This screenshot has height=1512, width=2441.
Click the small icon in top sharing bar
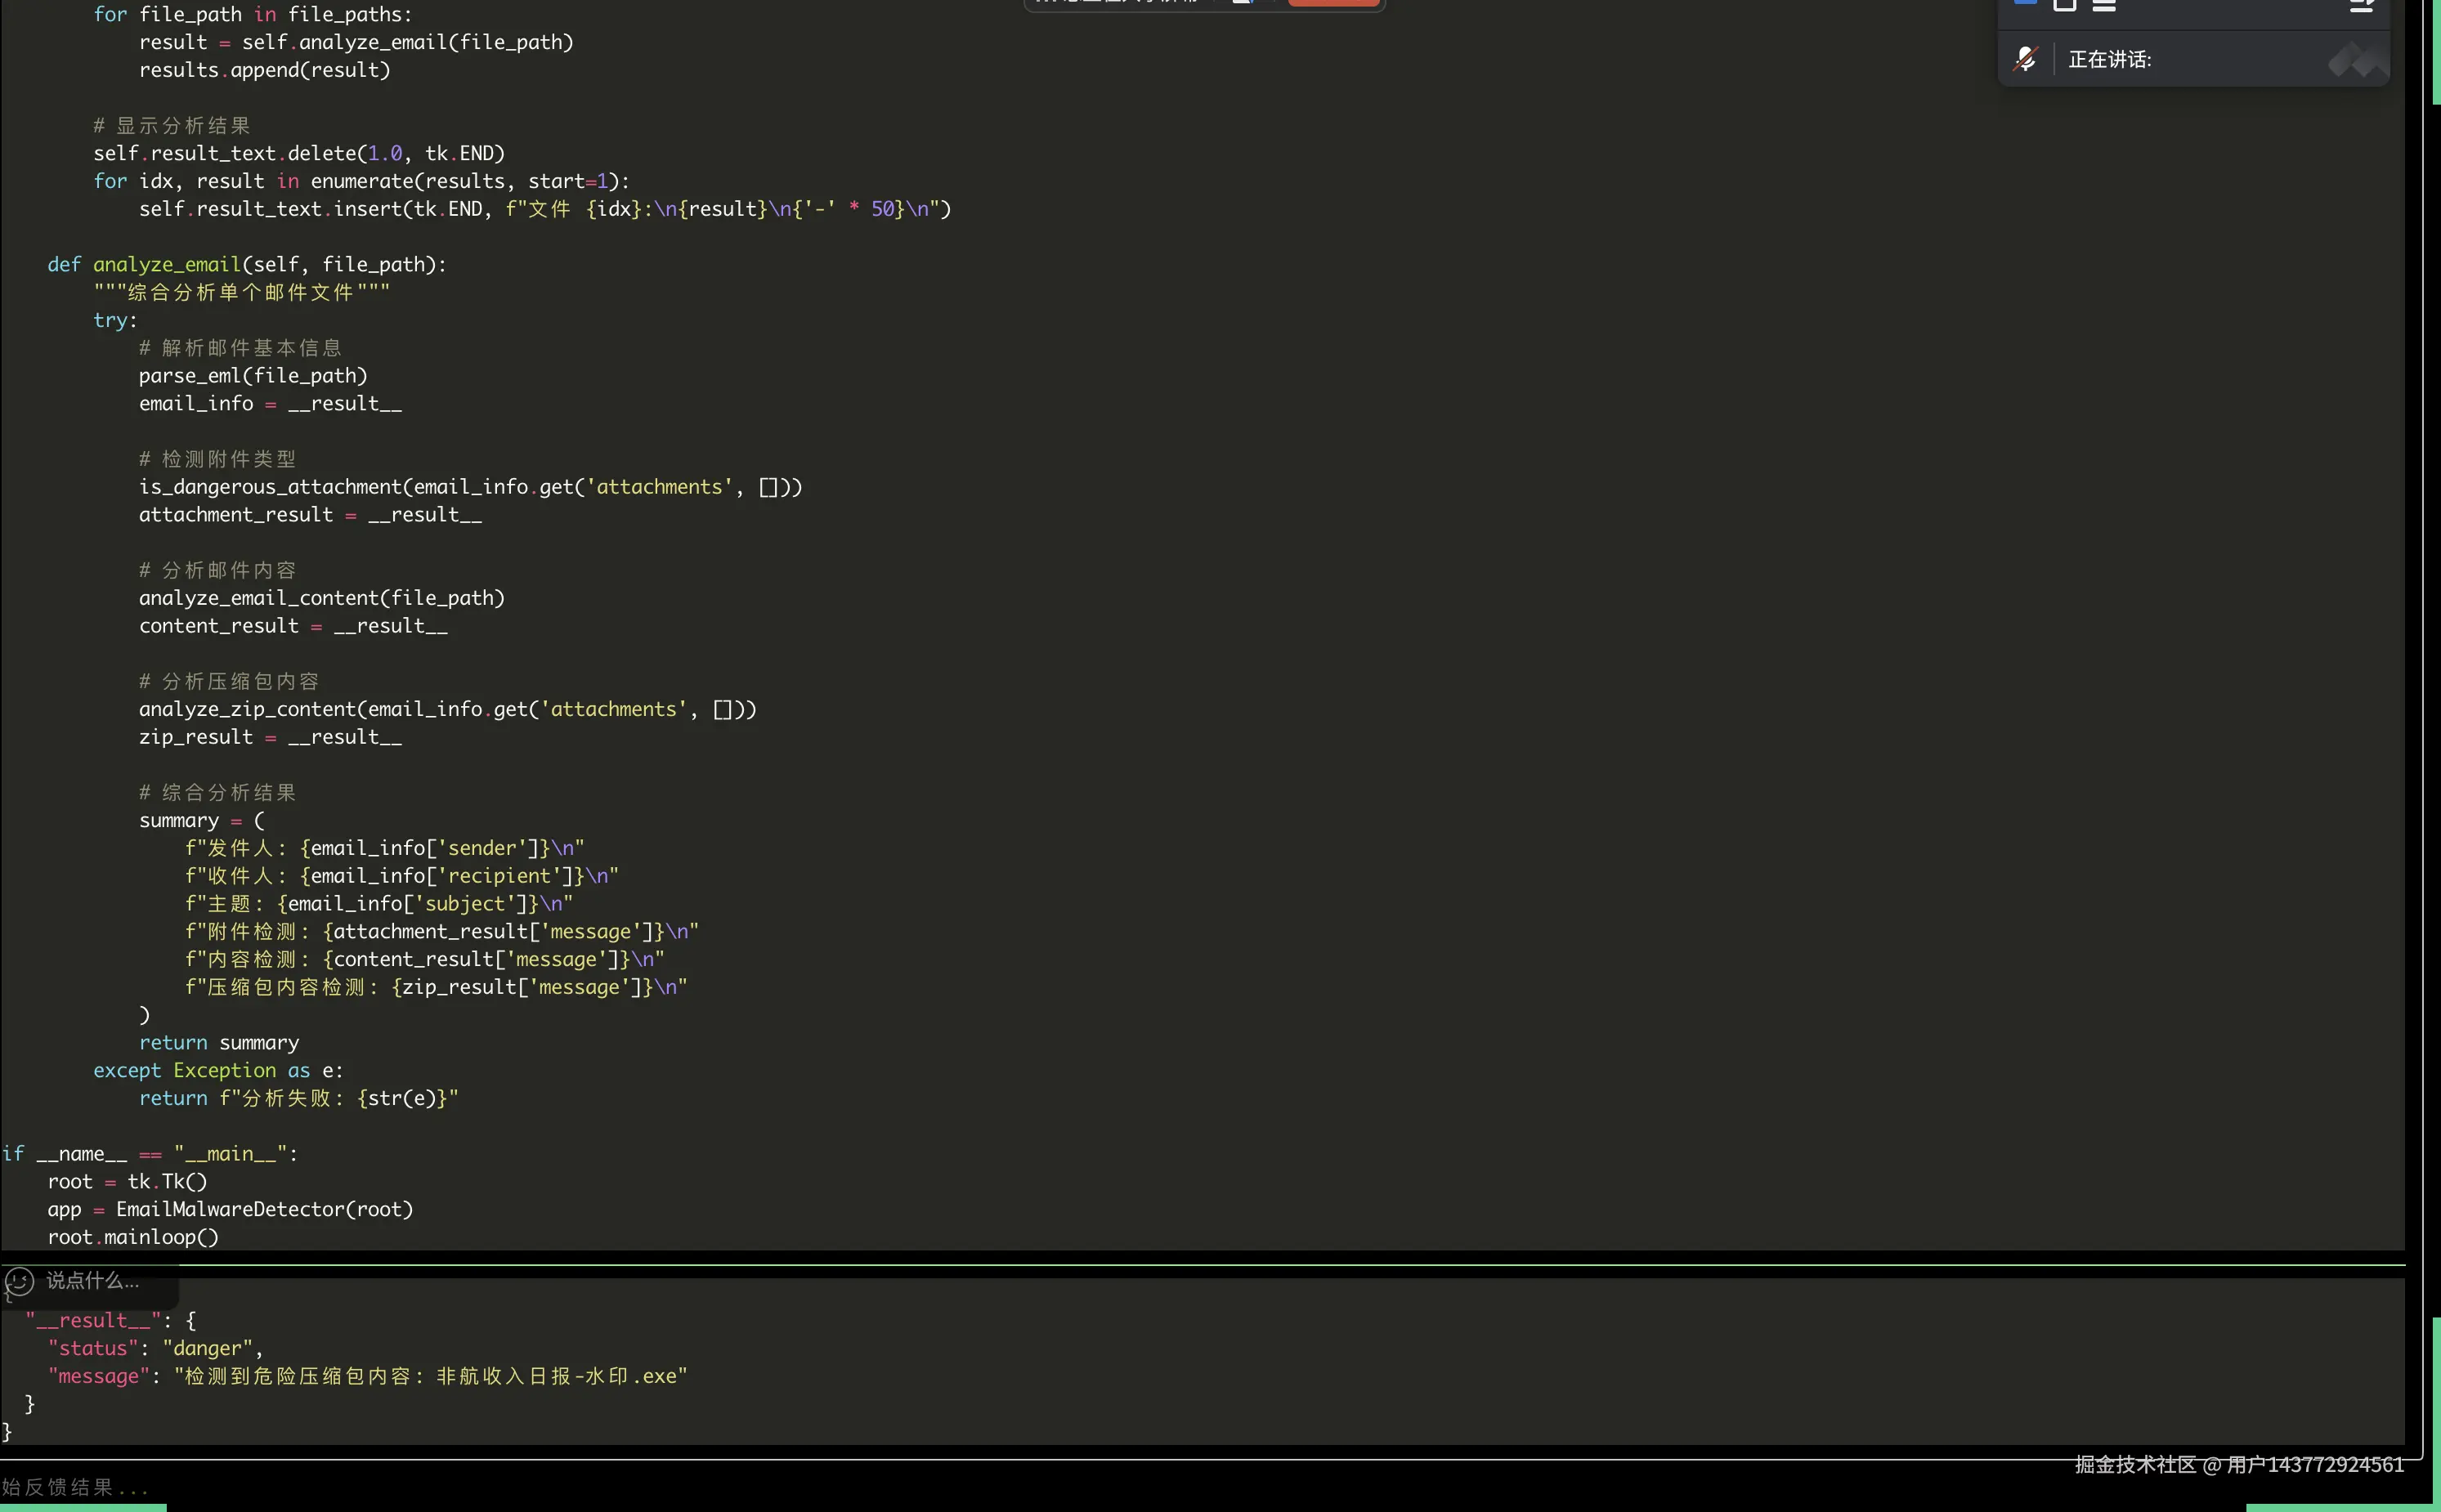1243,2
